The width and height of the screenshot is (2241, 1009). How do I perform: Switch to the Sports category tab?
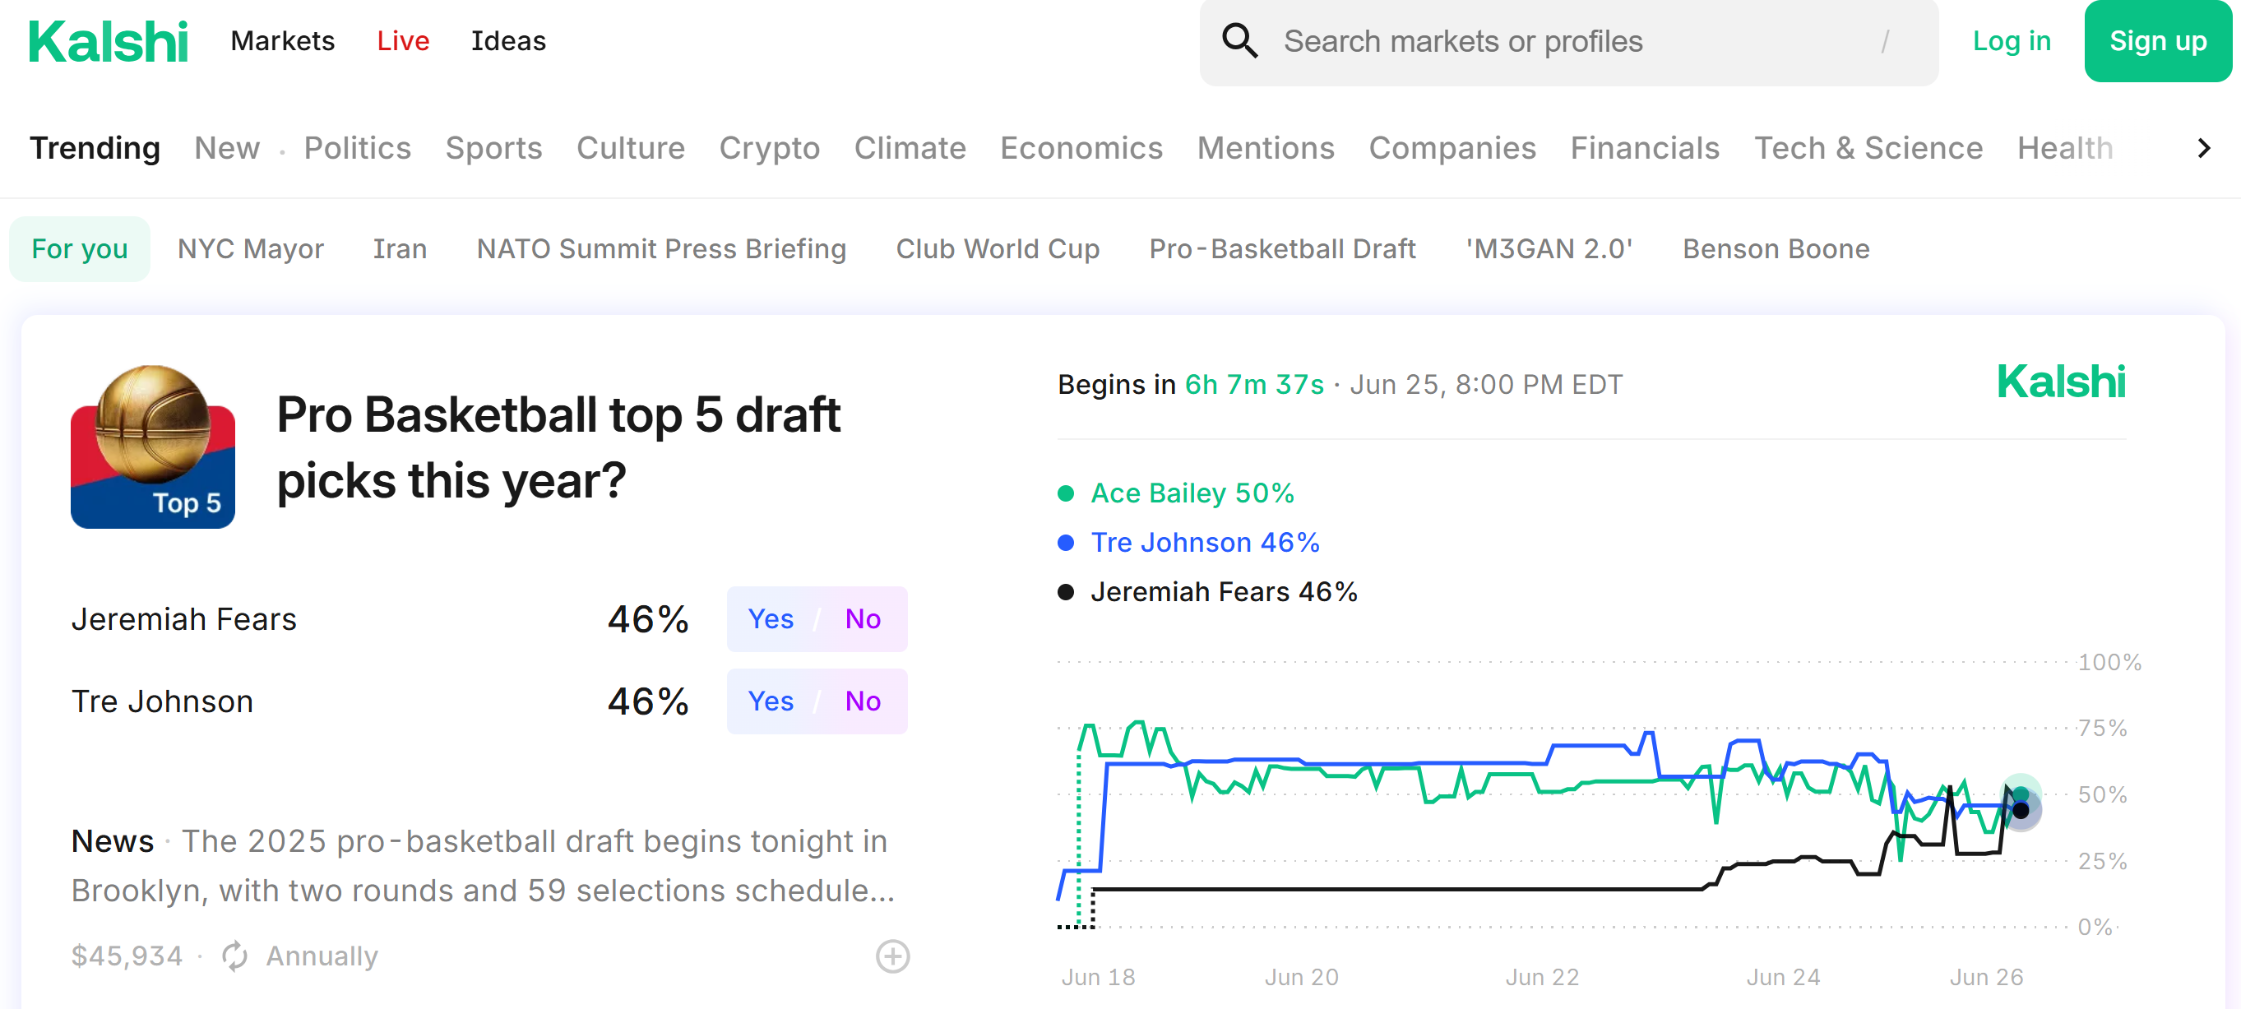point(493,148)
